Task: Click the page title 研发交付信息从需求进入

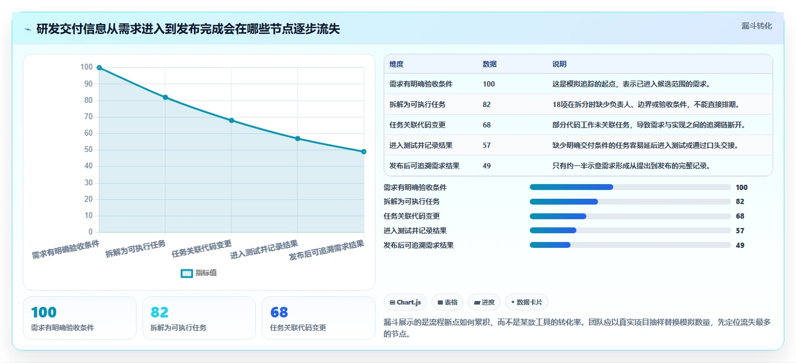Action: click(x=188, y=29)
